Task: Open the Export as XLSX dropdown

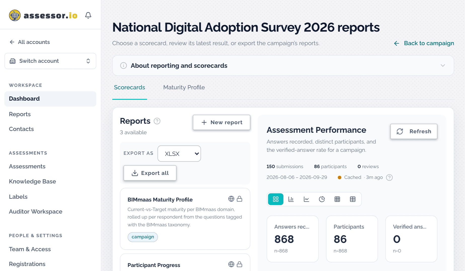Action: click(179, 154)
